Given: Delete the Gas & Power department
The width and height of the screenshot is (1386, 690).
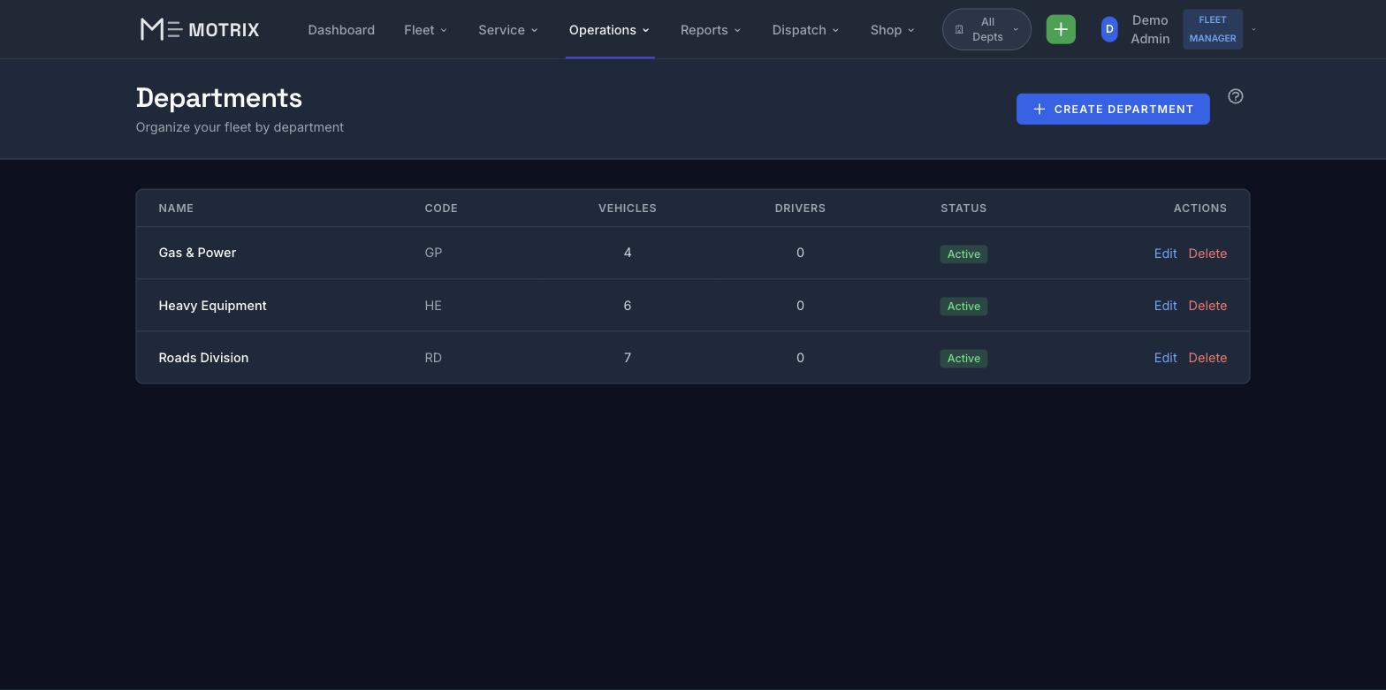Looking at the screenshot, I should 1207,254.
